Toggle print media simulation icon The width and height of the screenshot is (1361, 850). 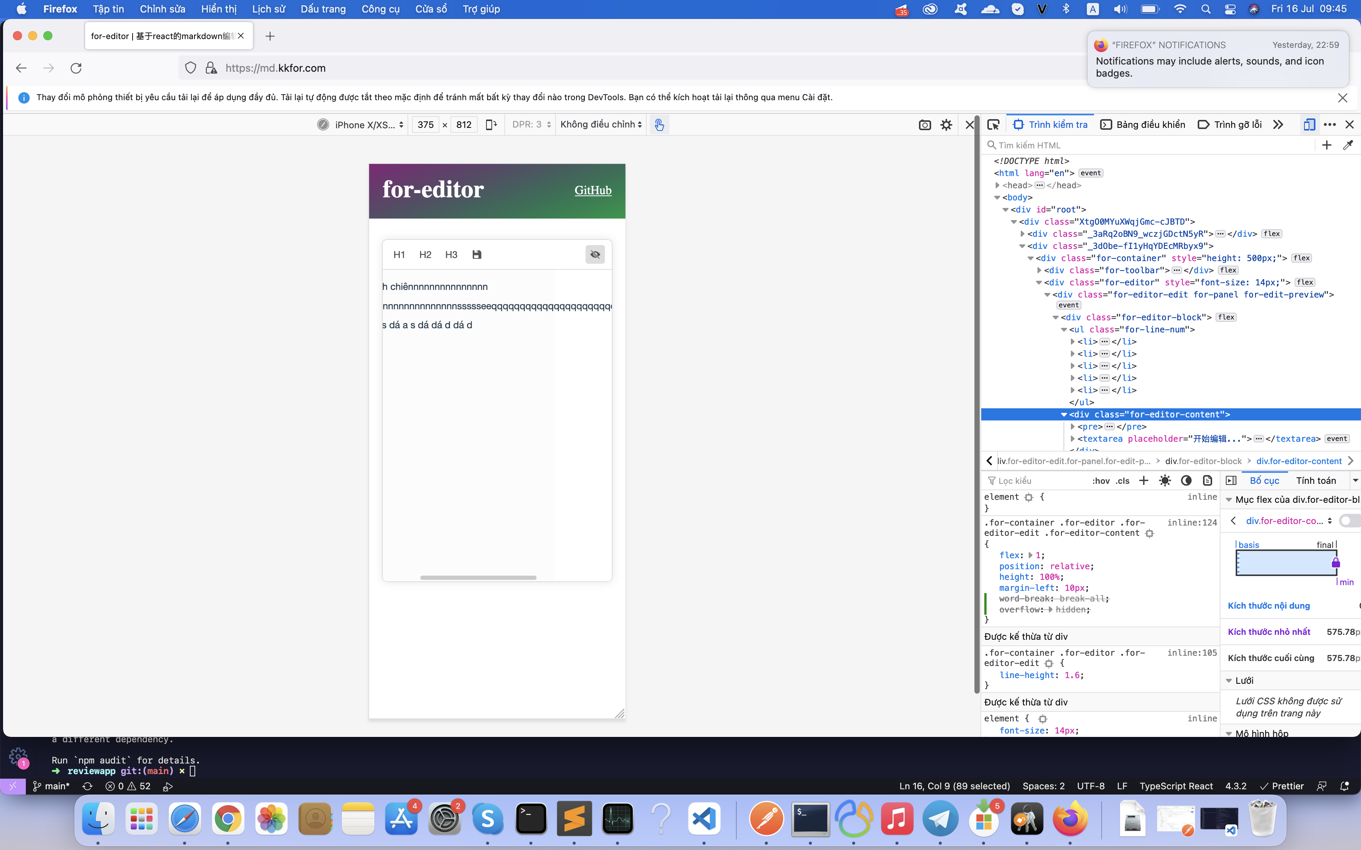(x=1208, y=481)
